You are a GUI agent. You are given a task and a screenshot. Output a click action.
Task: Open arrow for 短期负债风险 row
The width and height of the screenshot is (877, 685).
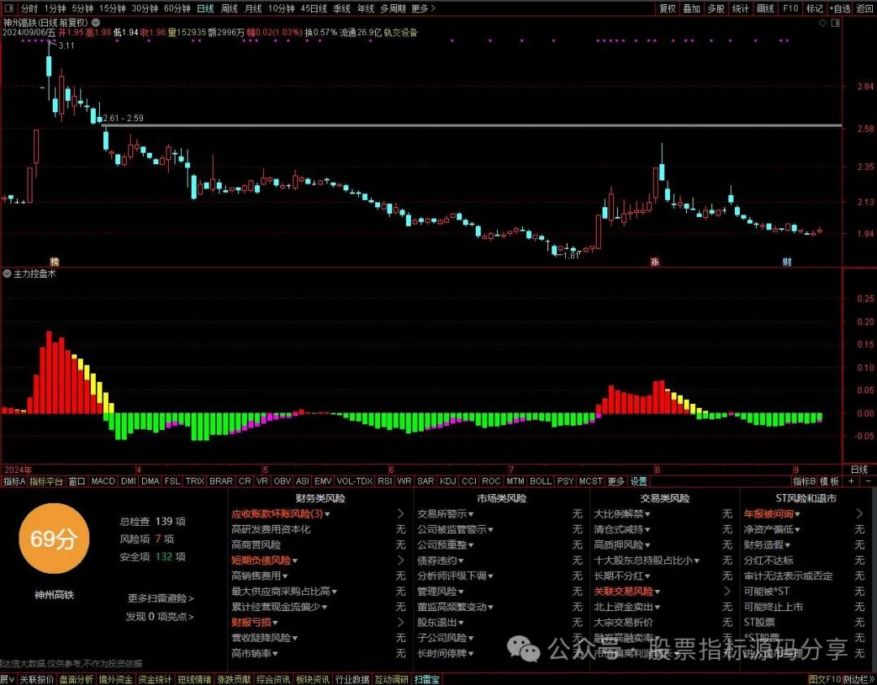click(x=400, y=560)
